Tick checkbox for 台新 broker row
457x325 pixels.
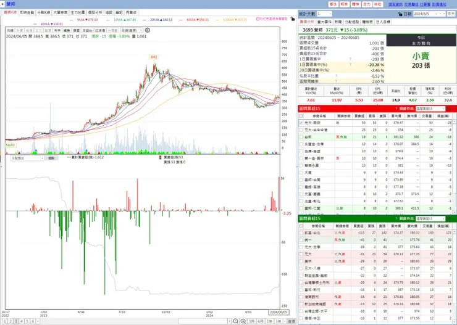coord(301,137)
